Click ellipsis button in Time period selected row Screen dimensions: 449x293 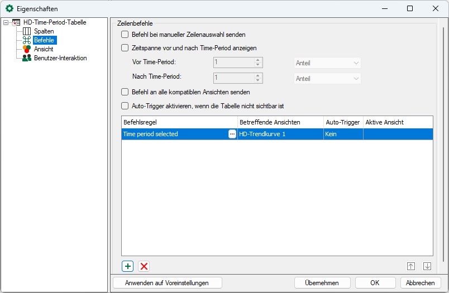[232, 134]
